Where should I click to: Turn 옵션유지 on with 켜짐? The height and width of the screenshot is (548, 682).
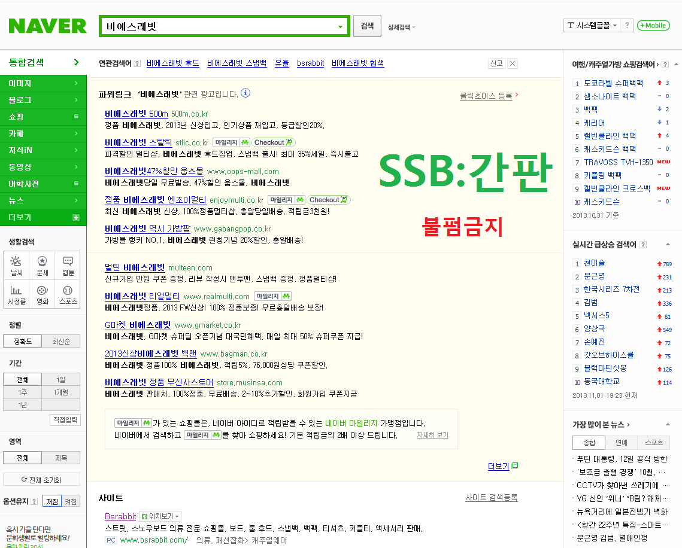71,501
